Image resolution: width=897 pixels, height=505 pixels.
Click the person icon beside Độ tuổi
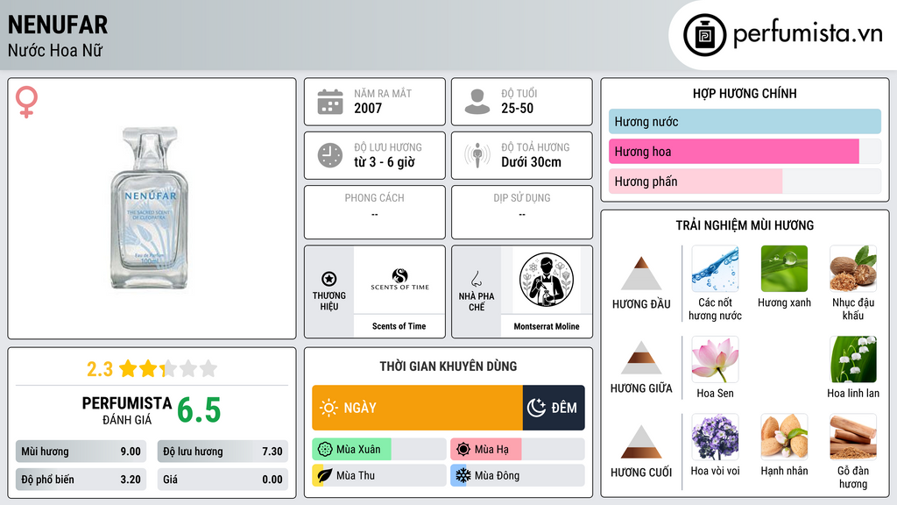(477, 102)
